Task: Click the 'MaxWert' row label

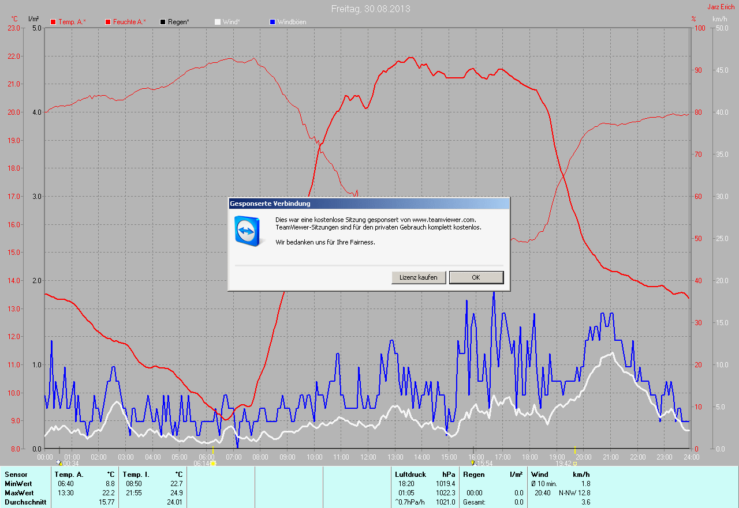Action: click(18, 493)
